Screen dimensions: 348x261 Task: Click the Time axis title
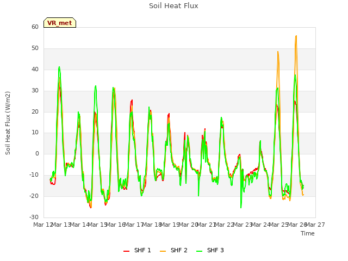(x=308, y=233)
